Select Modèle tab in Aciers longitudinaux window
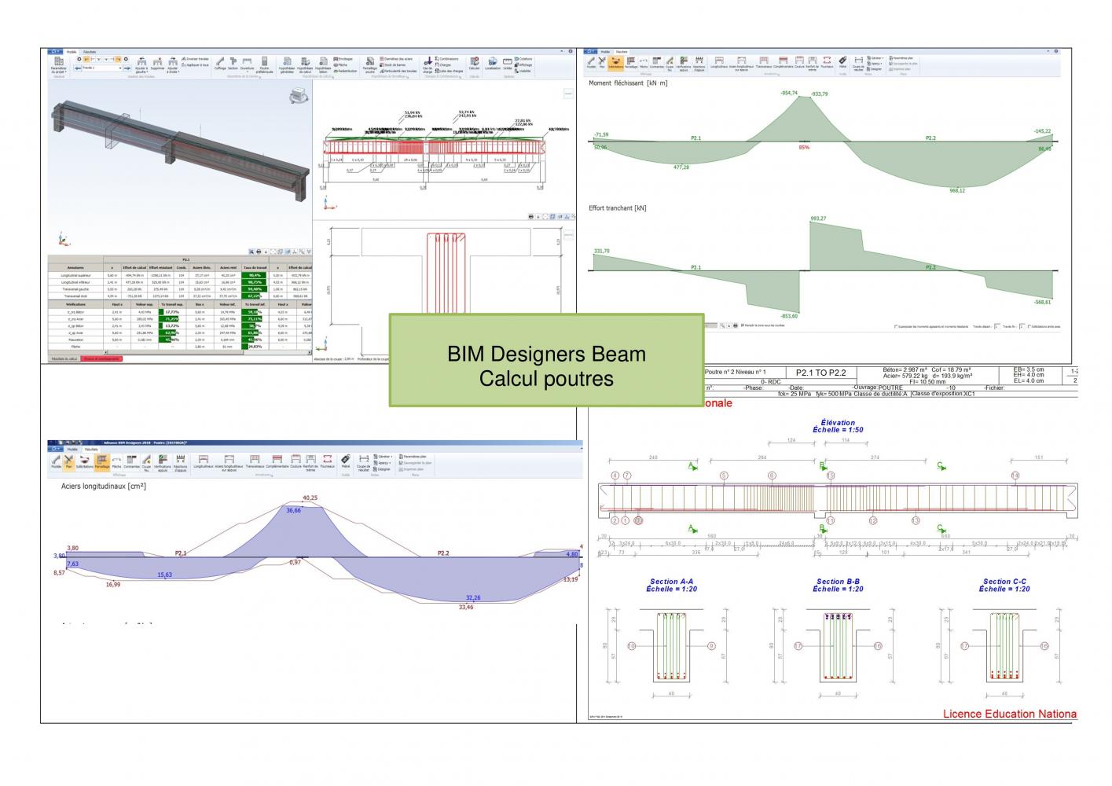This screenshot has height=786, width=1112. coord(73,449)
